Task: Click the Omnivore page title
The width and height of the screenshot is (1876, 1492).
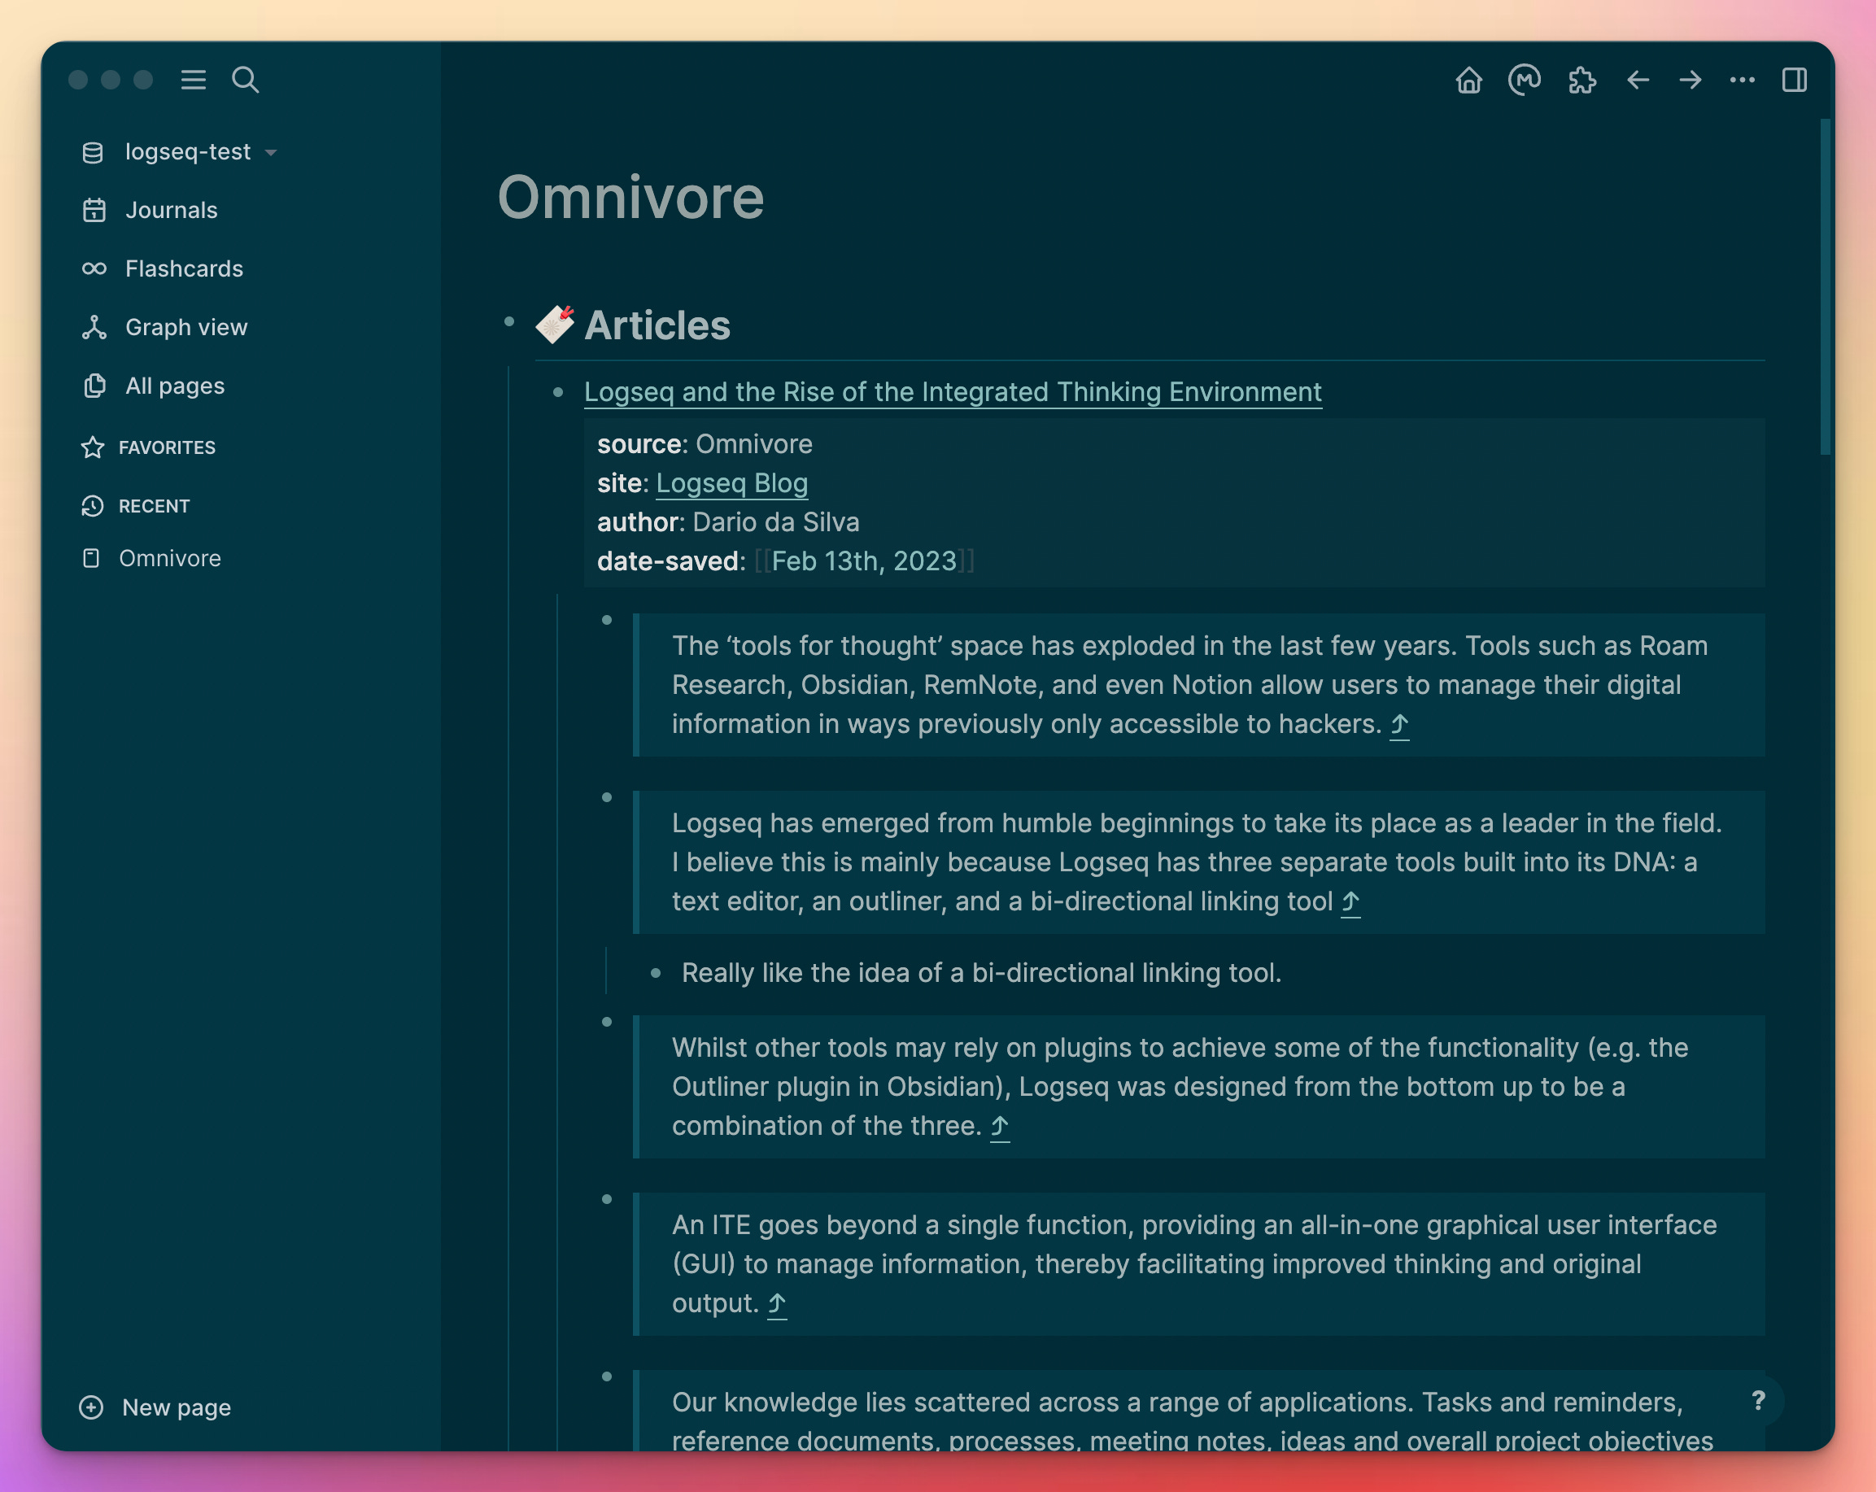Action: [x=630, y=198]
